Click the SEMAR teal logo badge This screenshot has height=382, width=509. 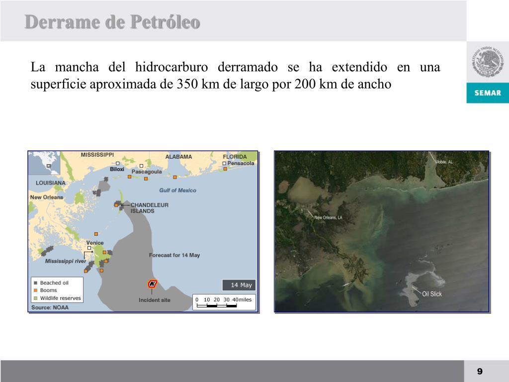[x=488, y=93]
